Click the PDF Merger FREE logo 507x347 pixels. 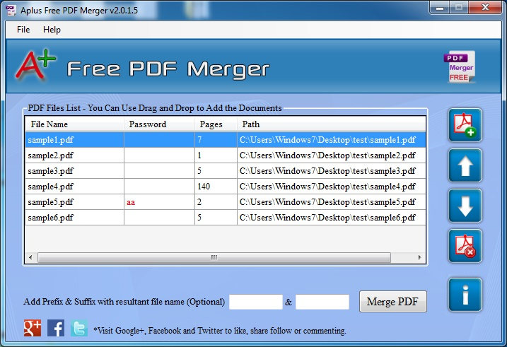[460, 67]
